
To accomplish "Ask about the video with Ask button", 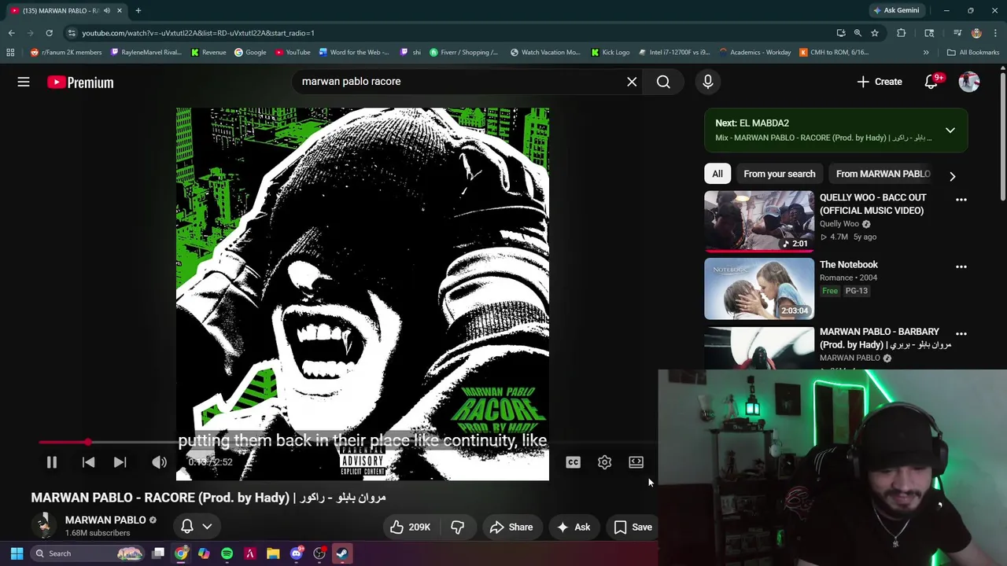I will (x=574, y=527).
